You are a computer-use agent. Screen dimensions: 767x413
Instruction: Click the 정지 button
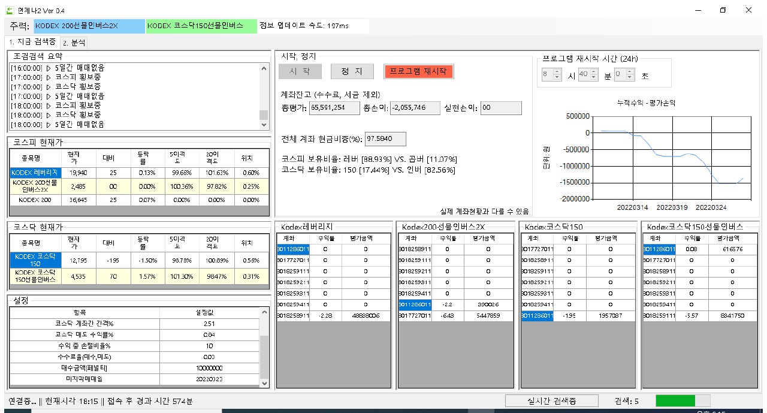point(352,71)
